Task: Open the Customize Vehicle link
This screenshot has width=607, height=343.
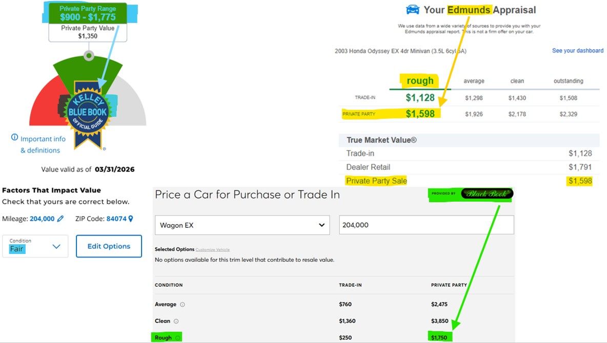Action: (x=213, y=250)
